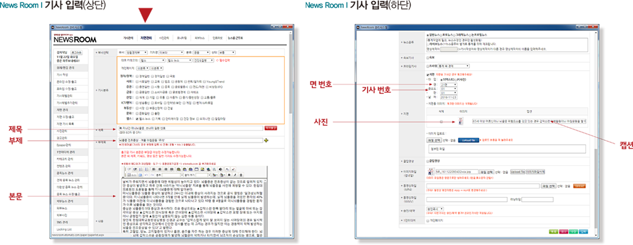
Task: Check the 국회 category checkbox
Action: click(x=169, y=76)
